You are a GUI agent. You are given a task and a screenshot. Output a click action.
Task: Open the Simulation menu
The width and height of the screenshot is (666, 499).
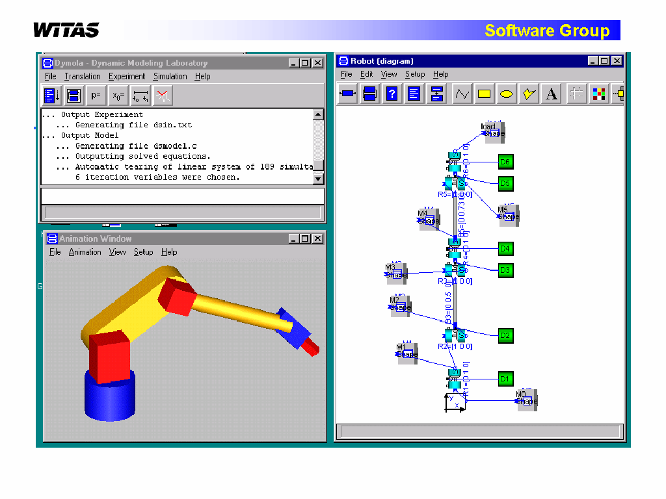click(170, 77)
